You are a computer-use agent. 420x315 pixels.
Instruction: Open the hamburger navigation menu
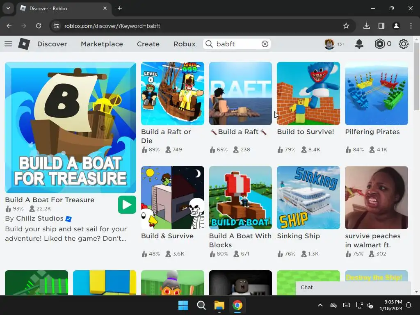pyautogui.click(x=8, y=44)
